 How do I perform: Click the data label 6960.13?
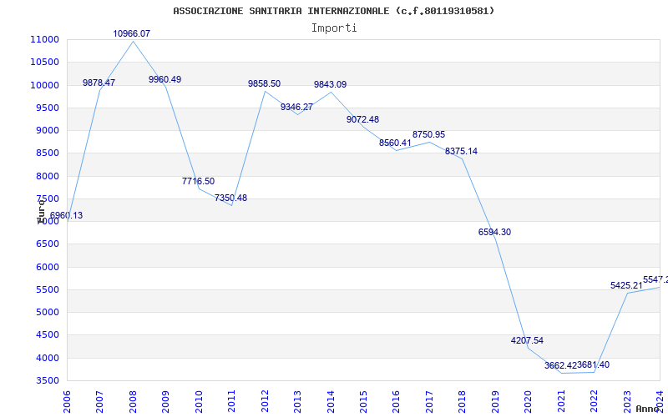pos(67,216)
